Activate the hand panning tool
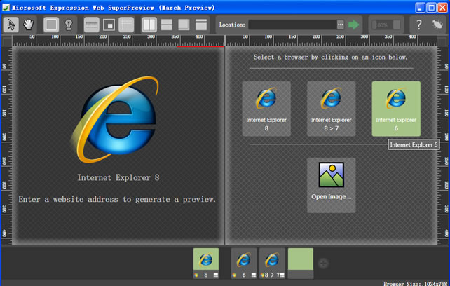Image resolution: width=450 pixels, height=286 pixels. 29,25
